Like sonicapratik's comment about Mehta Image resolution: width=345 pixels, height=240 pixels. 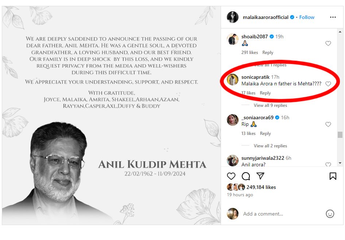(328, 84)
